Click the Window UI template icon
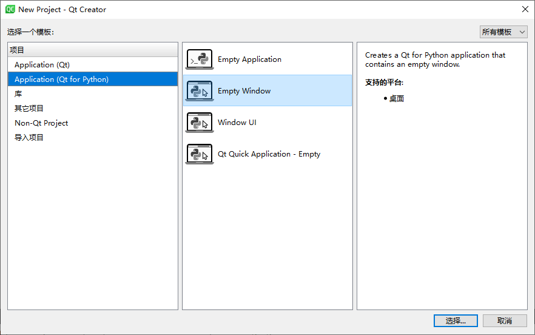The image size is (535, 335). click(200, 123)
